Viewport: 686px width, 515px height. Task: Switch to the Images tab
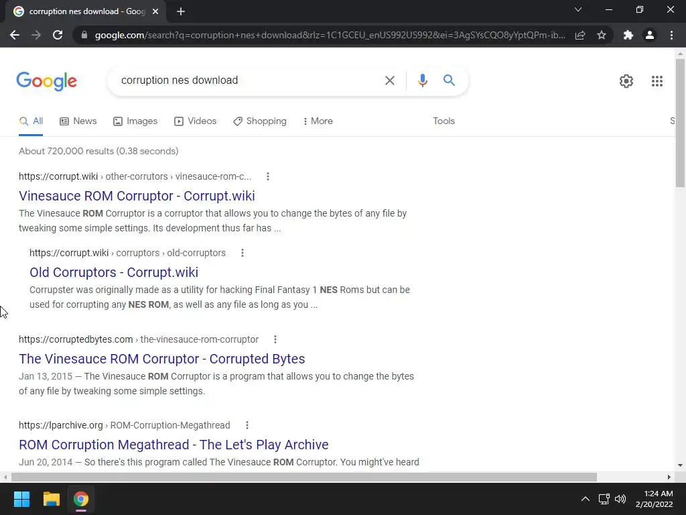(x=135, y=121)
